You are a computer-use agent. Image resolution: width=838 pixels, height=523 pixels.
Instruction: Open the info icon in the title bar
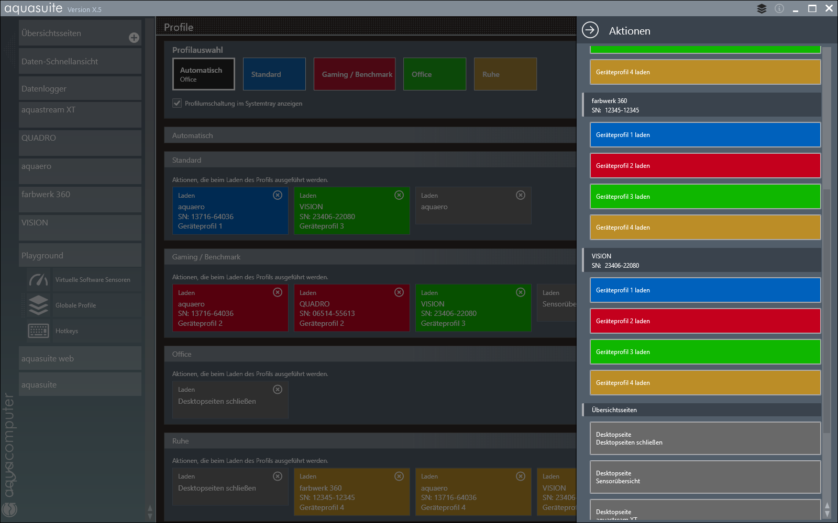tap(779, 8)
